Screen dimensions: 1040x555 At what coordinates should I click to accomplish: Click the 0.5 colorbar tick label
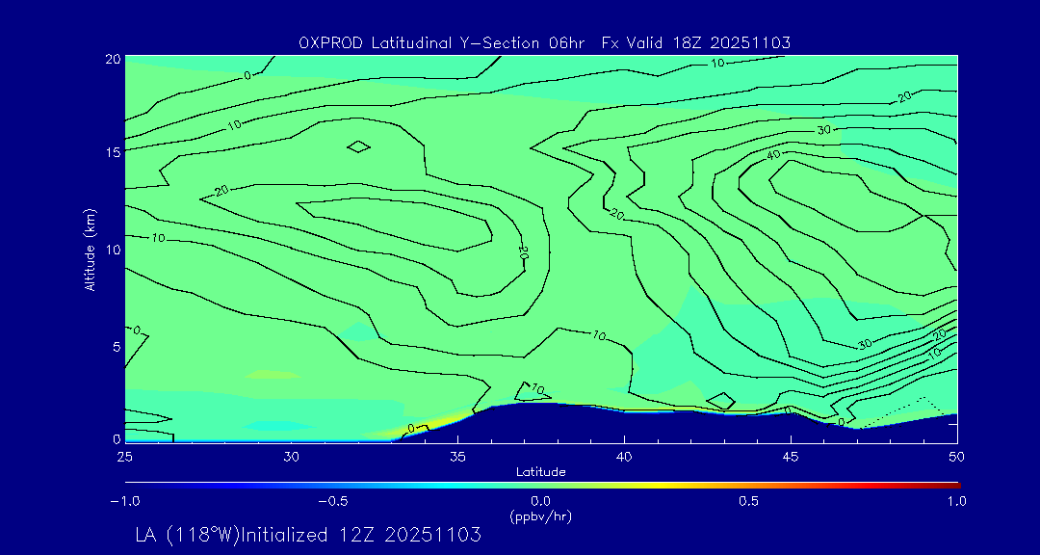[748, 501]
